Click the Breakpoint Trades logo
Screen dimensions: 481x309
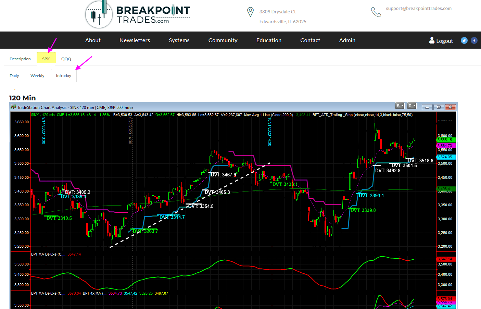click(138, 14)
